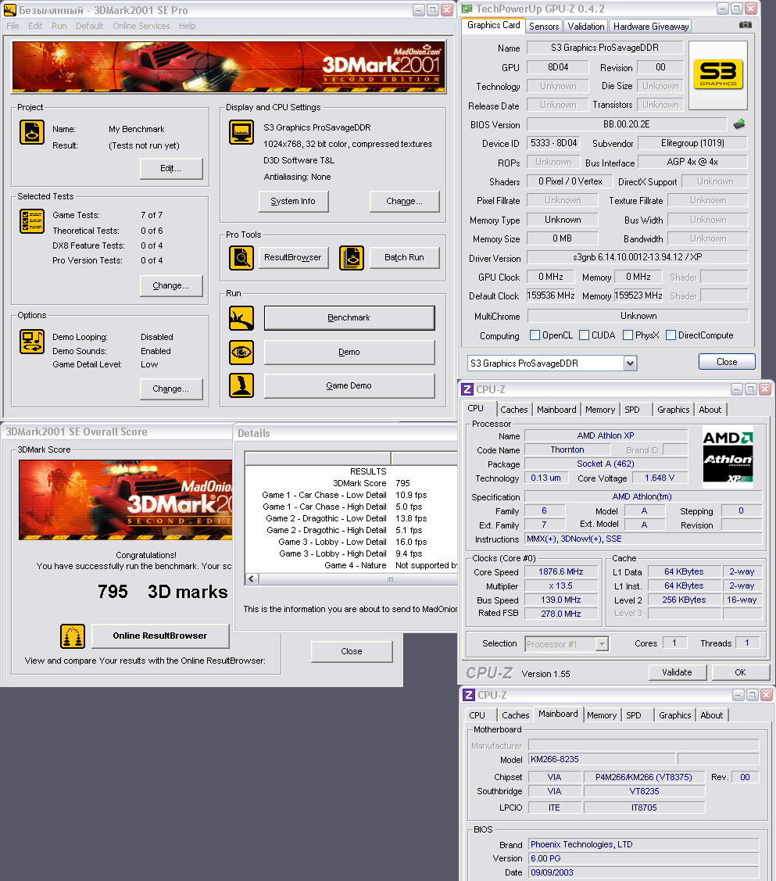Click the GPU-Z title bar app icon
776x881 pixels.
click(467, 9)
